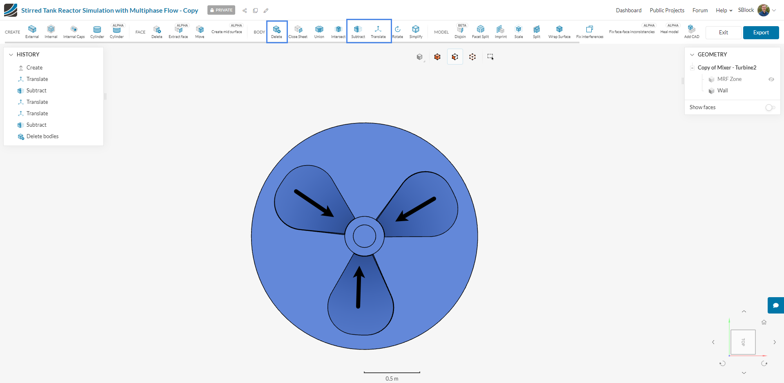Collapse the GEOMETRY panel
The image size is (784, 383).
[692, 54]
